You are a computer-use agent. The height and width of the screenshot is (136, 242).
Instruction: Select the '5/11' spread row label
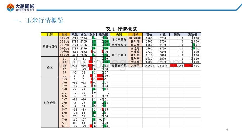(64, 116)
